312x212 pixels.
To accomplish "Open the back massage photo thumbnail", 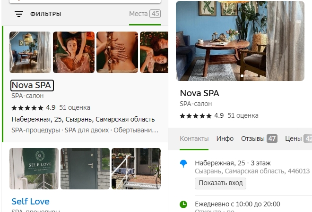I will 117,52.
